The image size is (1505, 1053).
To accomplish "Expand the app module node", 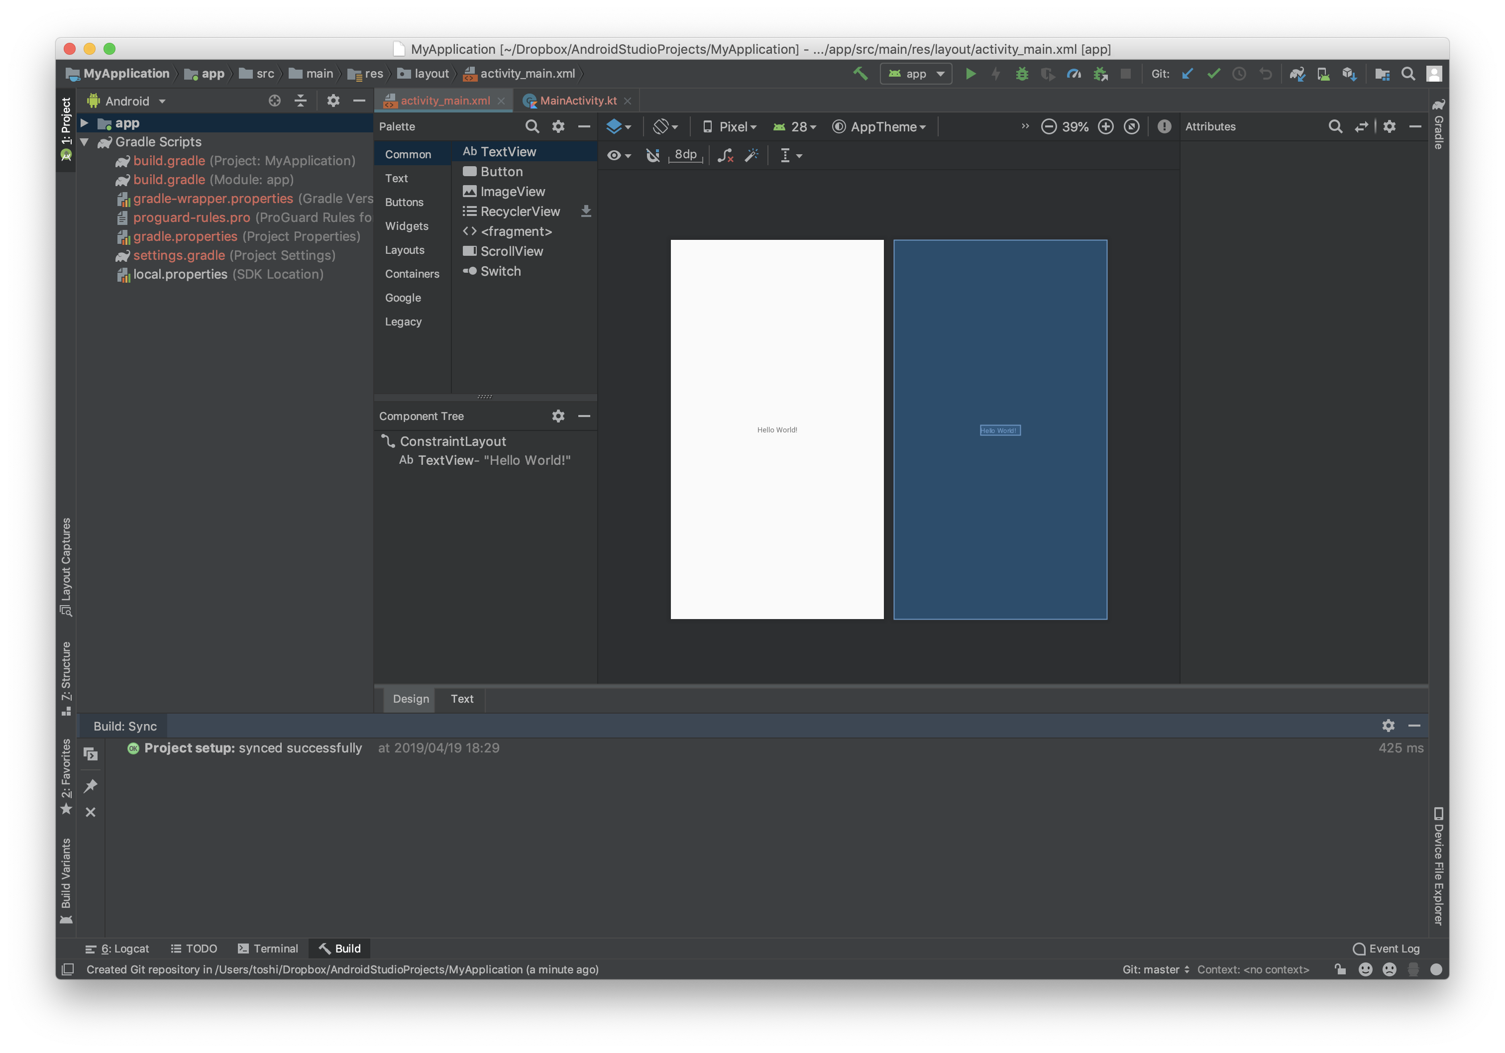I will [x=85, y=122].
